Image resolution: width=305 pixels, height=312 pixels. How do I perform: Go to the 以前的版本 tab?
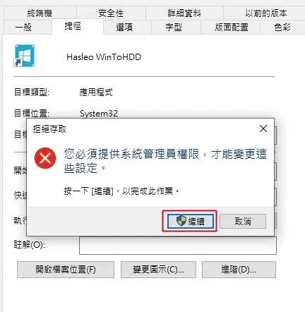coord(266,13)
